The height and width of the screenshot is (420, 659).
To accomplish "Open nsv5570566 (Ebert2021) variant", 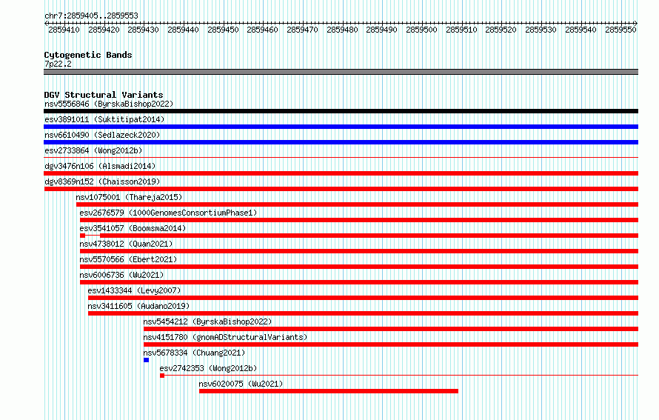I will [128, 259].
